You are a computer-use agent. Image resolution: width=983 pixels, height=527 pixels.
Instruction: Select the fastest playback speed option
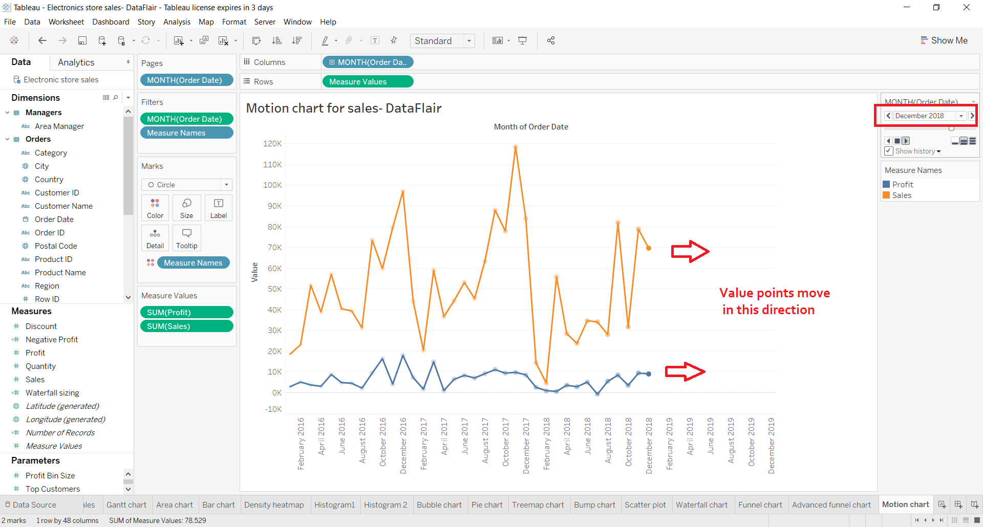point(972,141)
